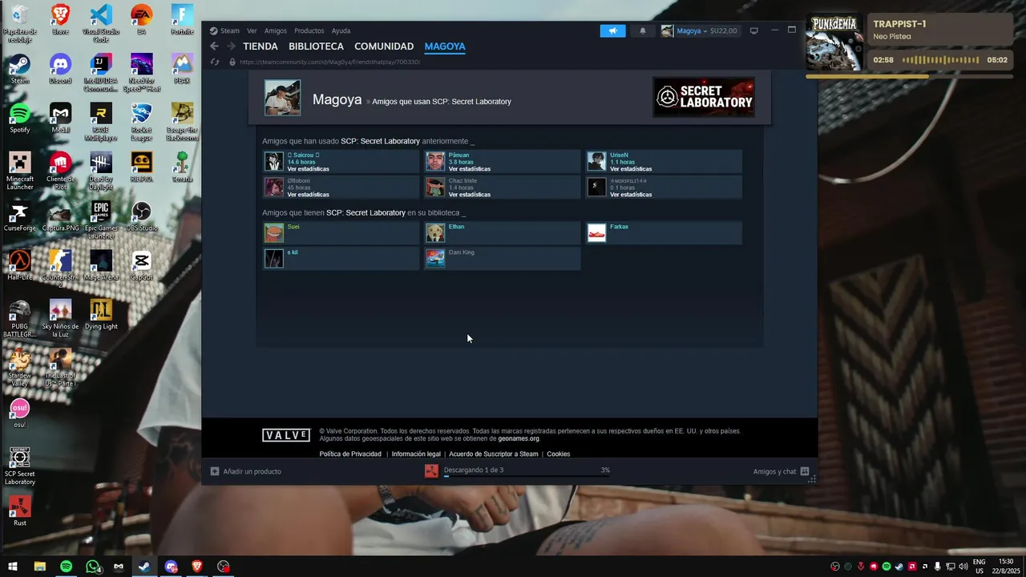The width and height of the screenshot is (1026, 577).
Task: Open the Productos menu
Action: [x=309, y=30]
